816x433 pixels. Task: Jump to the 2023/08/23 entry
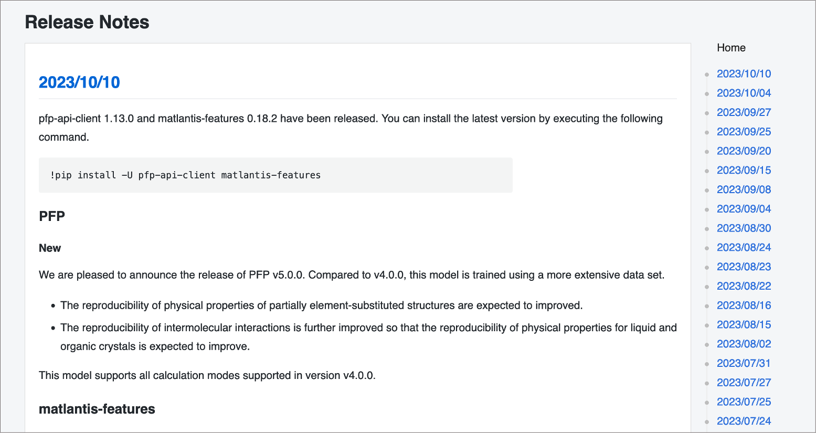pyautogui.click(x=744, y=267)
